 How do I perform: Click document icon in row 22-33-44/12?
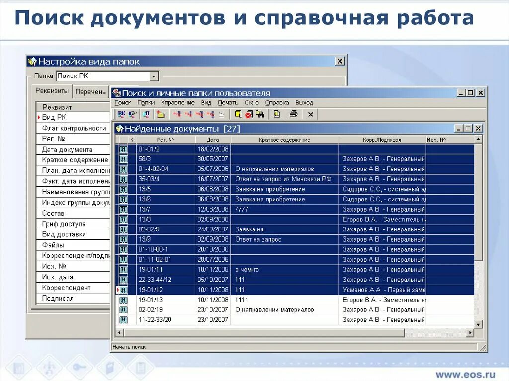(x=123, y=280)
